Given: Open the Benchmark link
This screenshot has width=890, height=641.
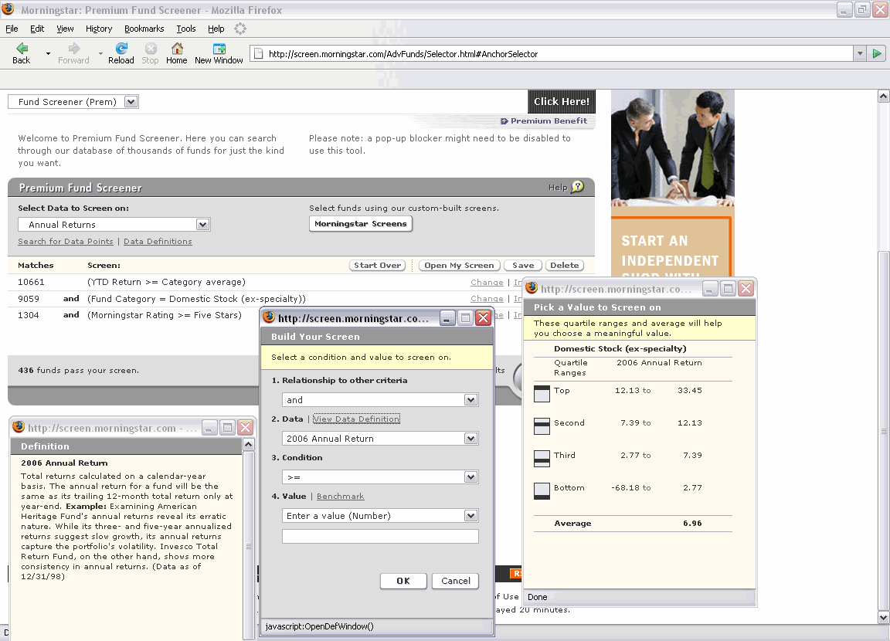Looking at the screenshot, I should [340, 497].
